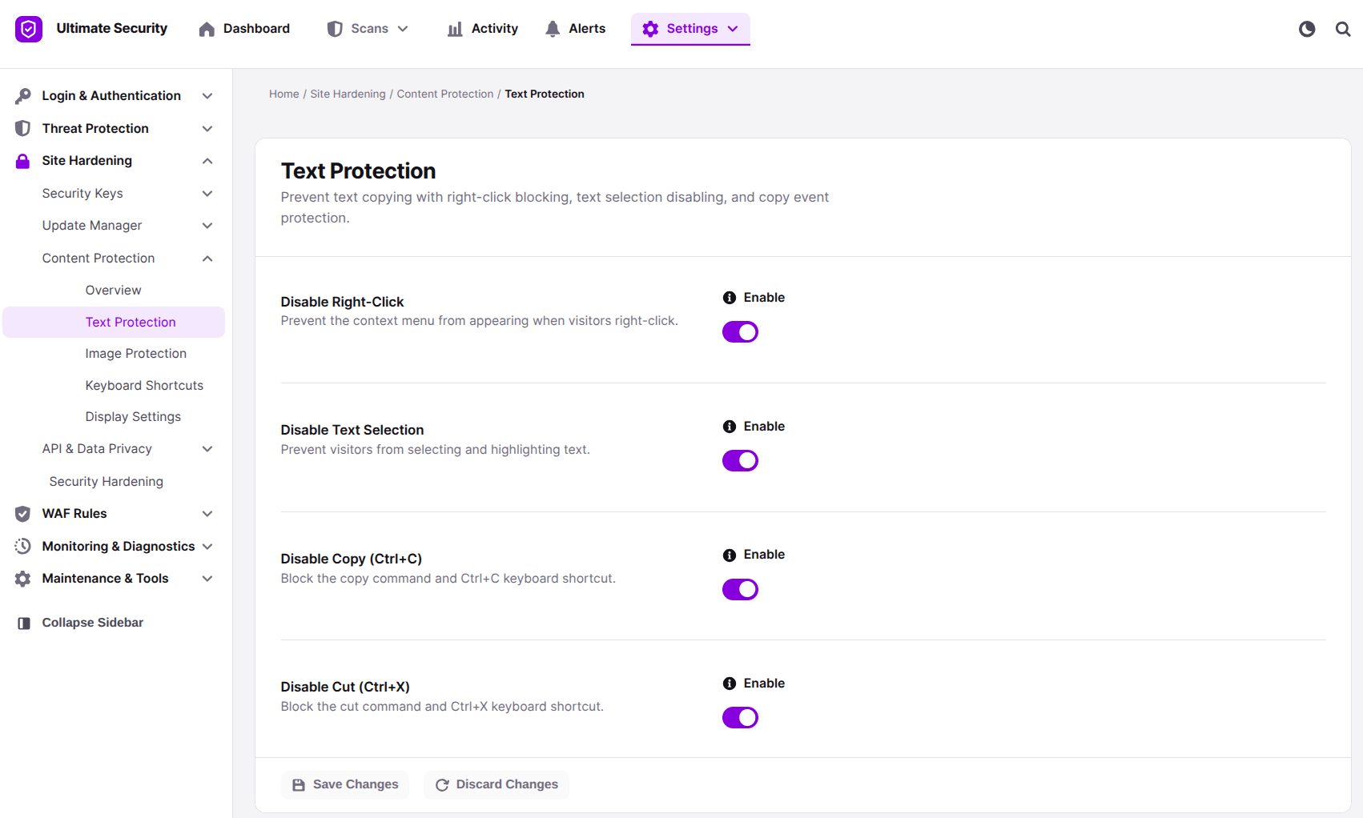Click the lock icon beside Site Hardening
This screenshot has width=1363, height=818.
23,161
